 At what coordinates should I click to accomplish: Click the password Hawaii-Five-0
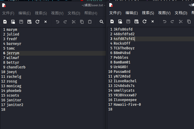tap(127, 104)
